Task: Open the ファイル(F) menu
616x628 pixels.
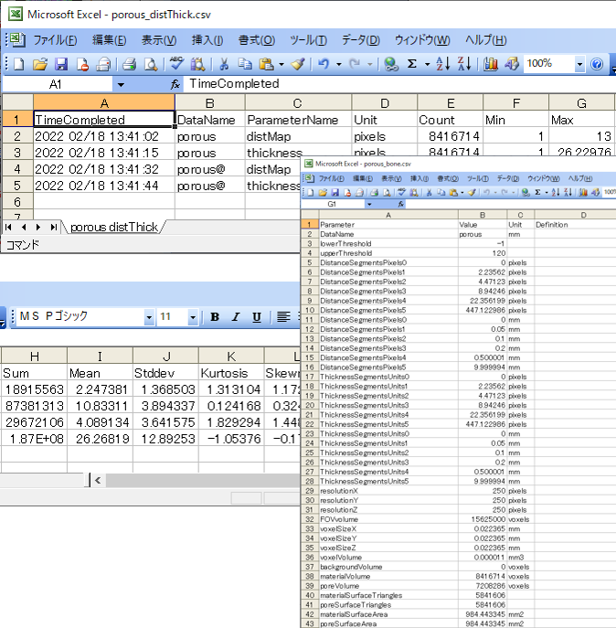Action: (x=55, y=40)
